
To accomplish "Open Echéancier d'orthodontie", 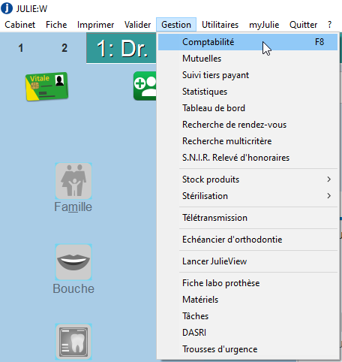I will [247, 240].
